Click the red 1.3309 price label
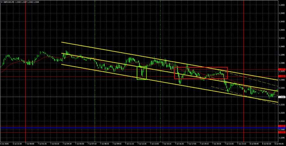 282,126
